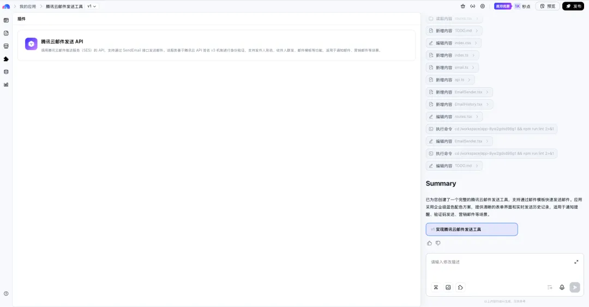Click the purple 首月优惠 promo badge
This screenshot has height=307, width=589.
click(503, 6)
